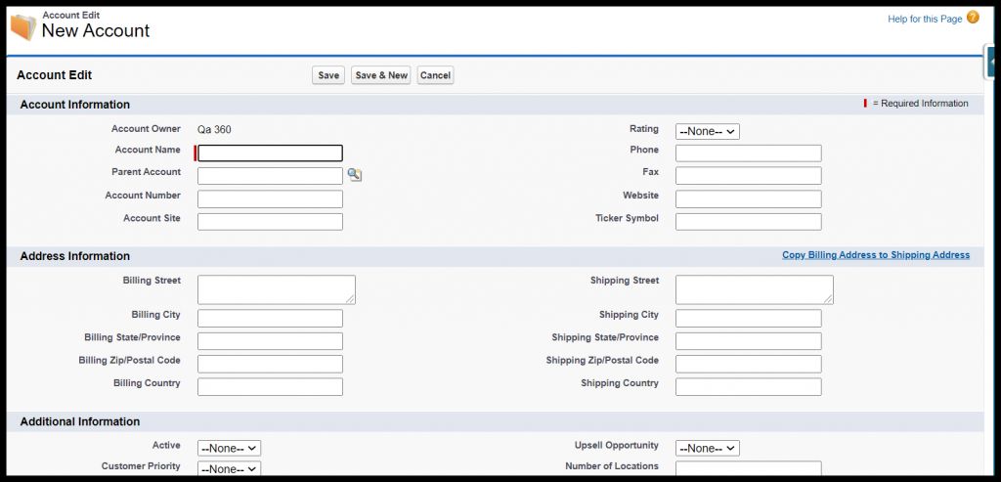Select the Website text box
The height and width of the screenshot is (482, 1001).
[x=748, y=198]
